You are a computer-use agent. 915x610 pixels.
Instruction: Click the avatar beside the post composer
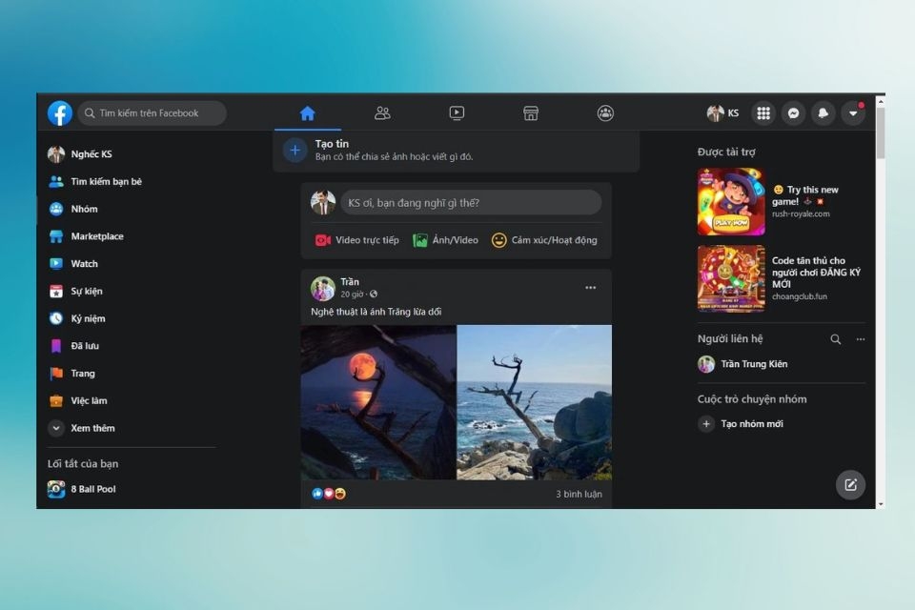323,203
